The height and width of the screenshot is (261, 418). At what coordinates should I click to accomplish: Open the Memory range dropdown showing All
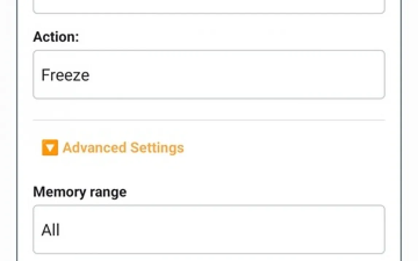tap(209, 229)
